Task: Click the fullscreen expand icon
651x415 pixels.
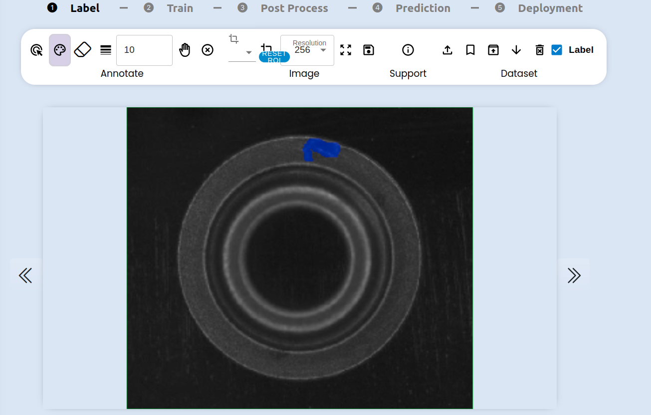Action: (346, 50)
